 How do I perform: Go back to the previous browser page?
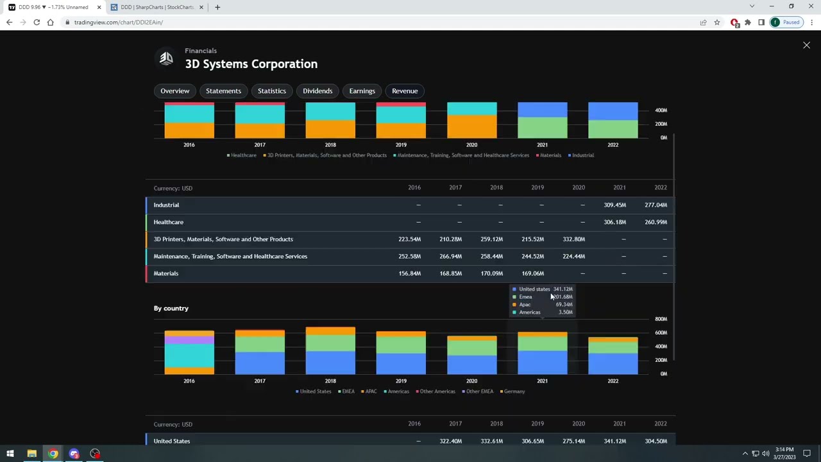[x=9, y=22]
